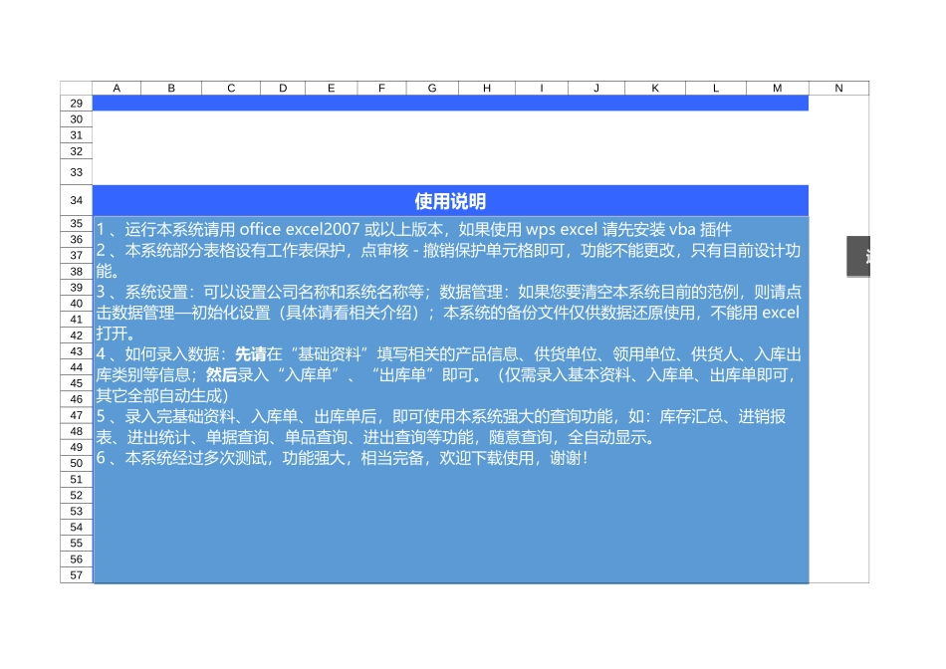Click the dark gray button beside column N

click(x=858, y=257)
